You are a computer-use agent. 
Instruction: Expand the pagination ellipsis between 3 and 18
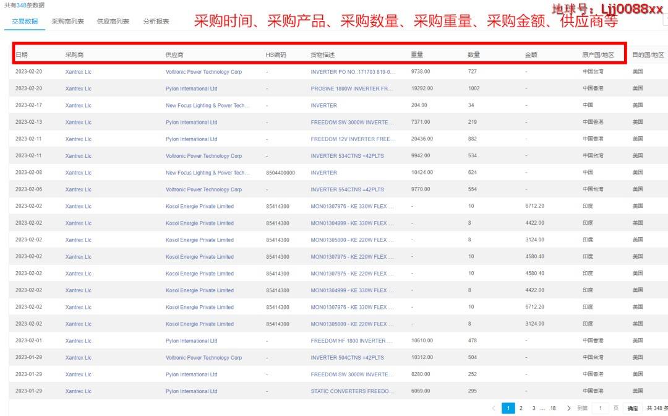coord(543,409)
